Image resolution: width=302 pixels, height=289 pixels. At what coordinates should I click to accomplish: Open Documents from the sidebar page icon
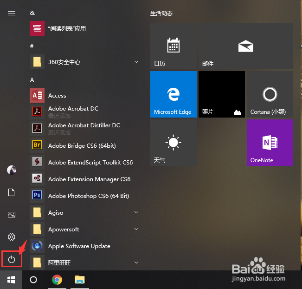pos(11,192)
